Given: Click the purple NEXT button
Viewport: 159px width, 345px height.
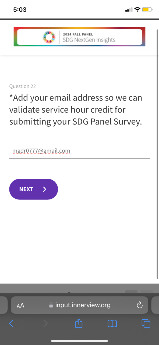Looking at the screenshot, I should coord(34,189).
